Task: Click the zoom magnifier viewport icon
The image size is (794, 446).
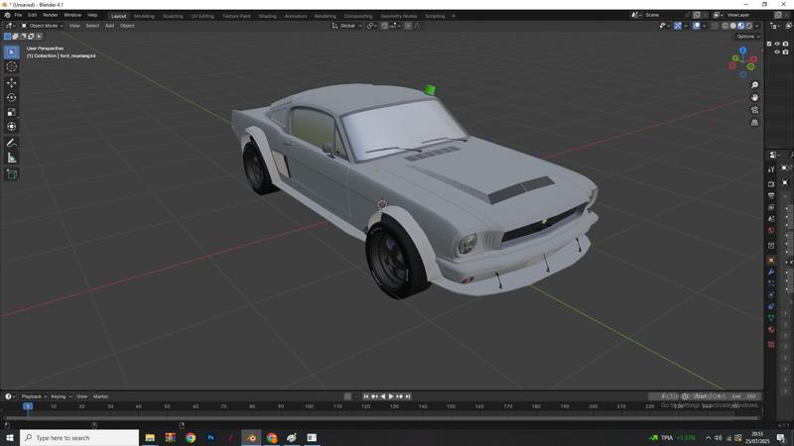Action: tap(754, 85)
